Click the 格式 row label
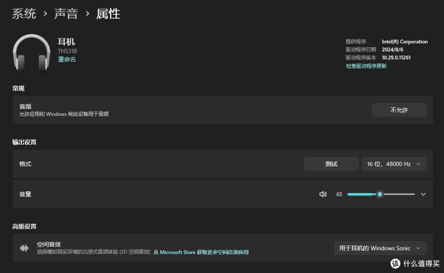444x273 pixels. click(25, 164)
